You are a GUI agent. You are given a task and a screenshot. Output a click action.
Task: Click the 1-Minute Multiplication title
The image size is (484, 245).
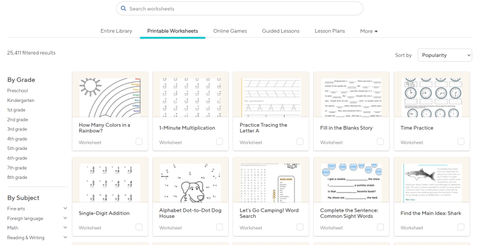point(187,128)
